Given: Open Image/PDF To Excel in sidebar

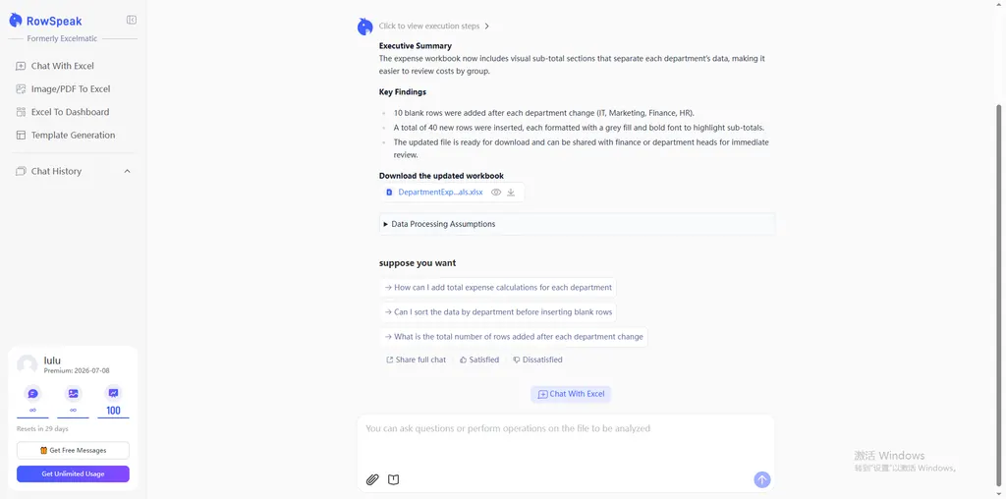Looking at the screenshot, I should click(x=71, y=89).
